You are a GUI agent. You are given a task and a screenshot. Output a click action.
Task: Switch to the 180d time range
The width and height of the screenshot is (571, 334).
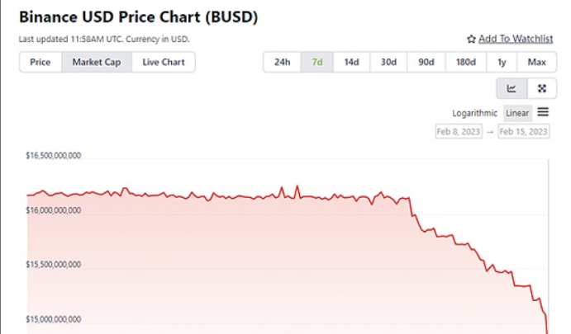click(x=466, y=62)
